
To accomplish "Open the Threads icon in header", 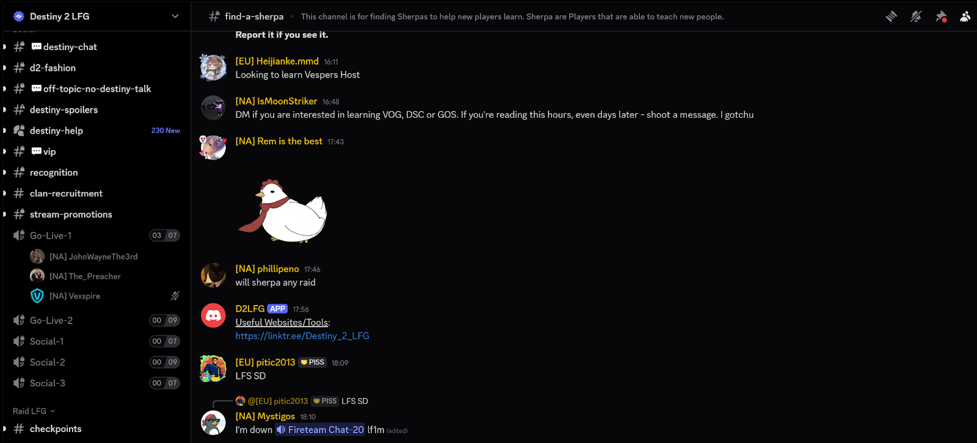I will (892, 16).
